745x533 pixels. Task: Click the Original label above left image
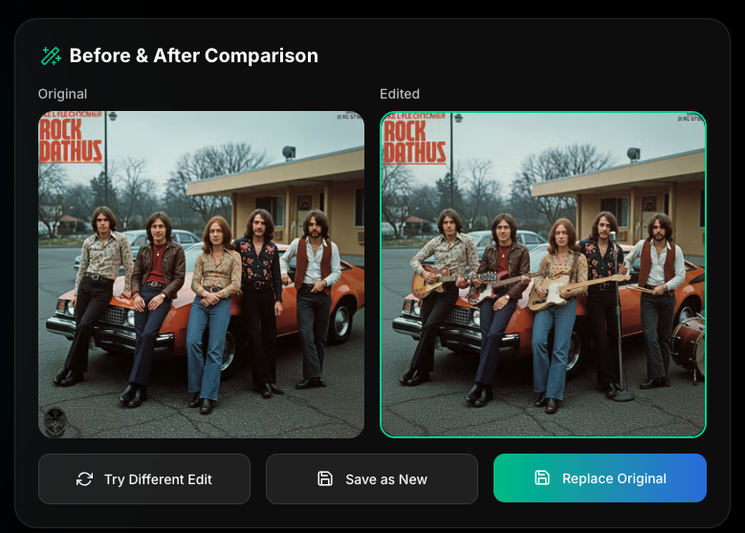63,94
